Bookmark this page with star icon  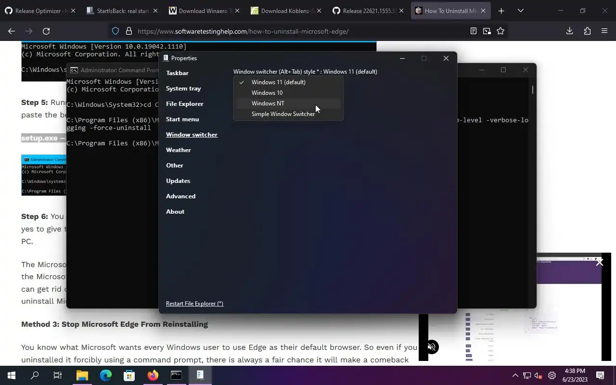point(500,31)
